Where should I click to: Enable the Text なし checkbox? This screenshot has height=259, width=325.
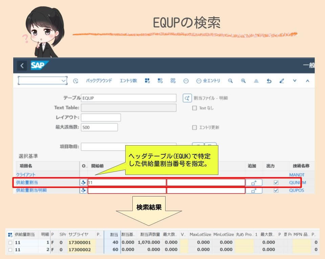(195, 108)
